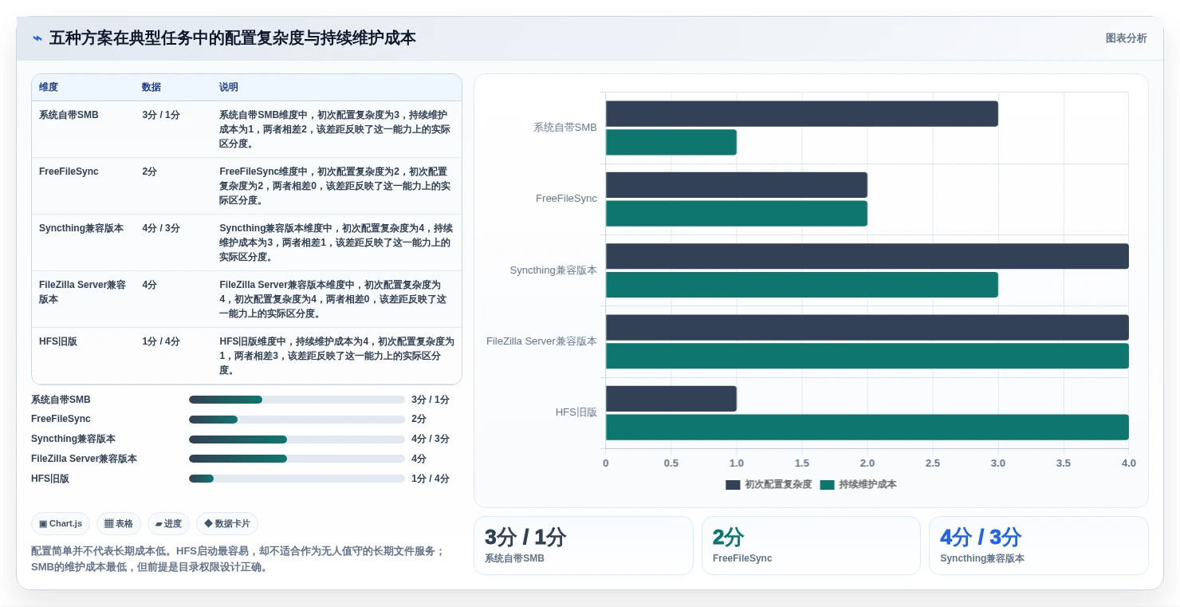Click the lightning icon beside the title
1180x607 pixels.
(37, 38)
